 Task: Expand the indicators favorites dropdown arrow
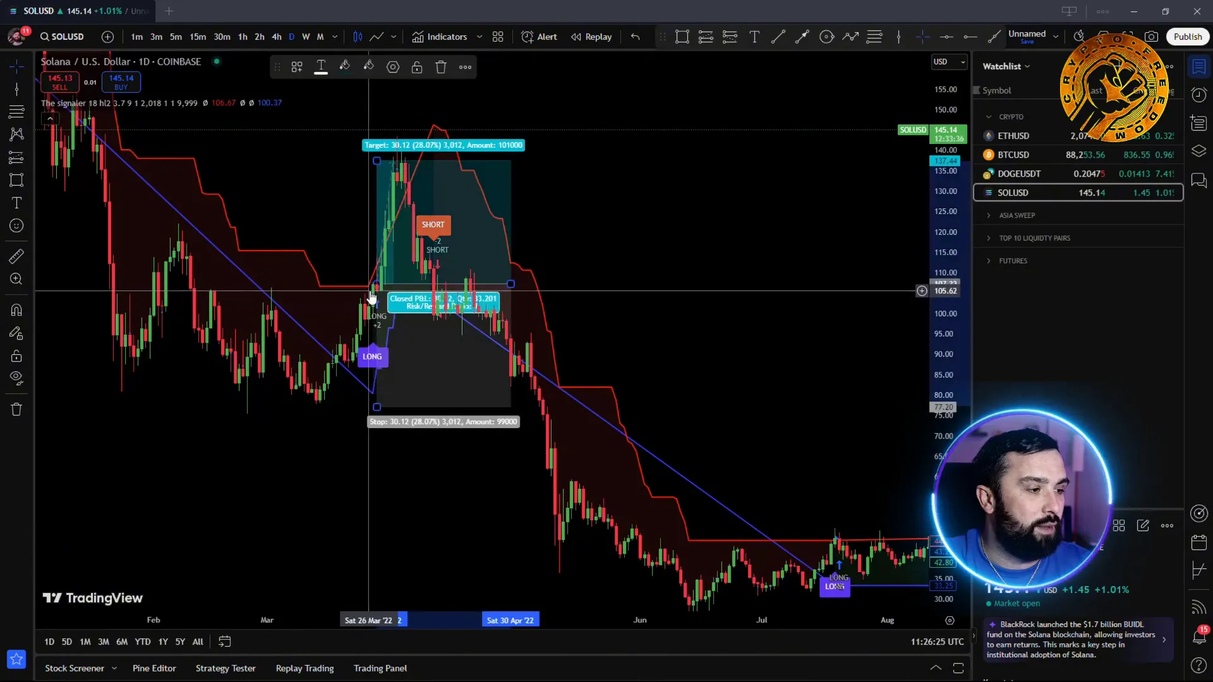point(480,37)
